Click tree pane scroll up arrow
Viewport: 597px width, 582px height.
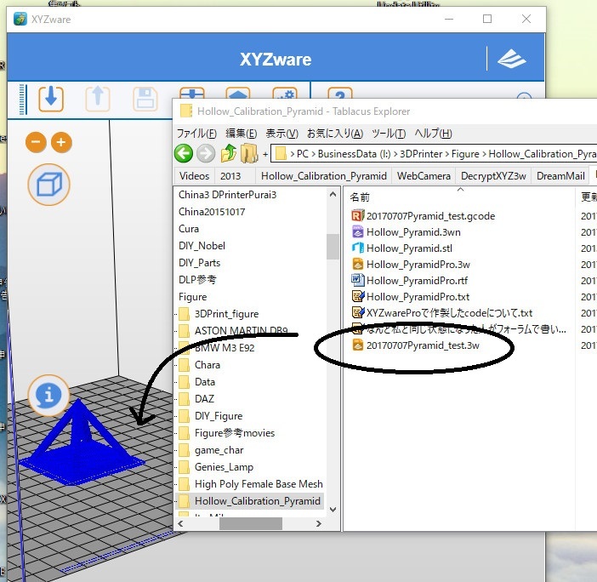(x=333, y=195)
